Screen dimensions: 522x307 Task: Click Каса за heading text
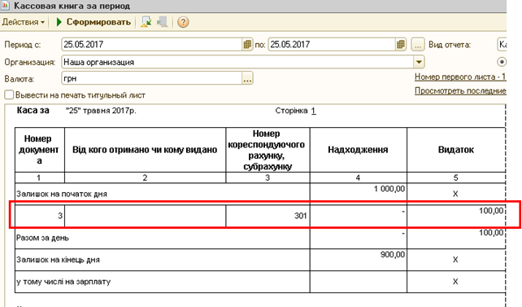[x=33, y=110]
